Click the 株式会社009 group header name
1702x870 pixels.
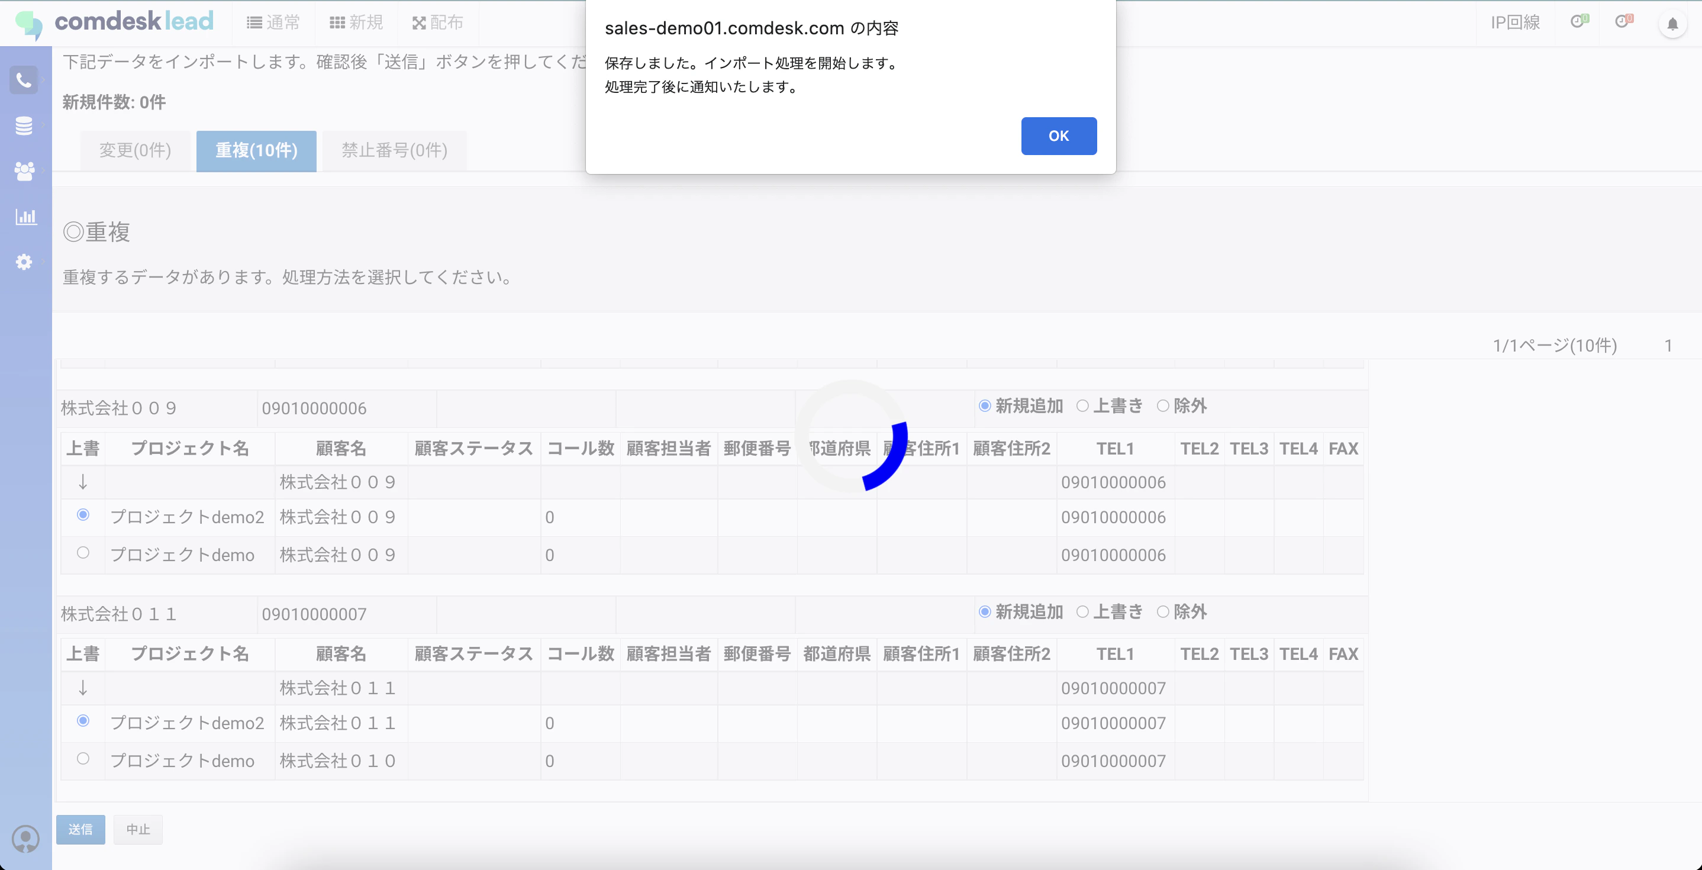coord(118,408)
